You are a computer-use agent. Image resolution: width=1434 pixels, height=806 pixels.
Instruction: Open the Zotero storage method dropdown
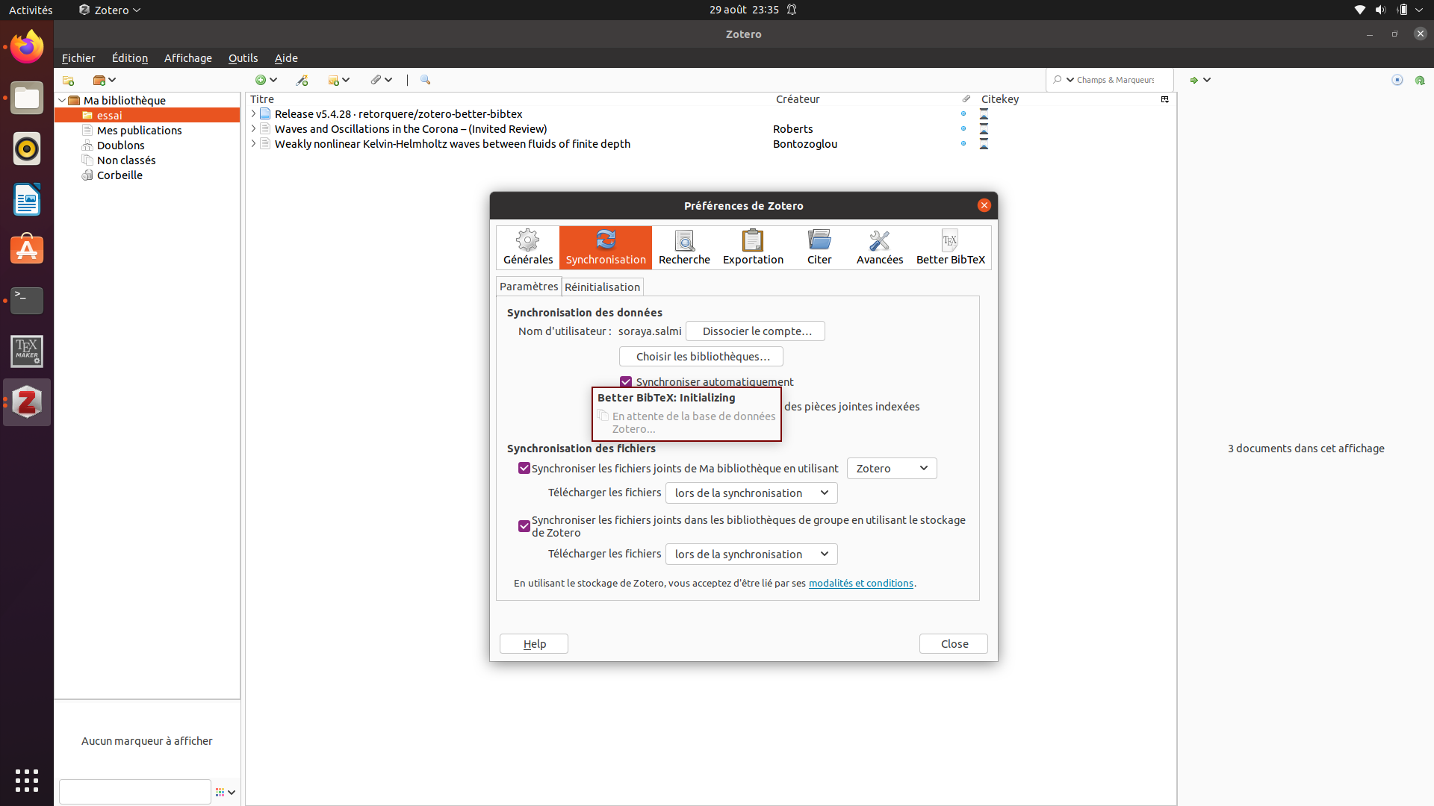pos(891,469)
